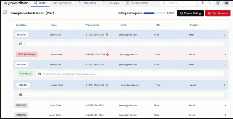
Task: Open the CN user avatar menu
Action: [226, 3]
